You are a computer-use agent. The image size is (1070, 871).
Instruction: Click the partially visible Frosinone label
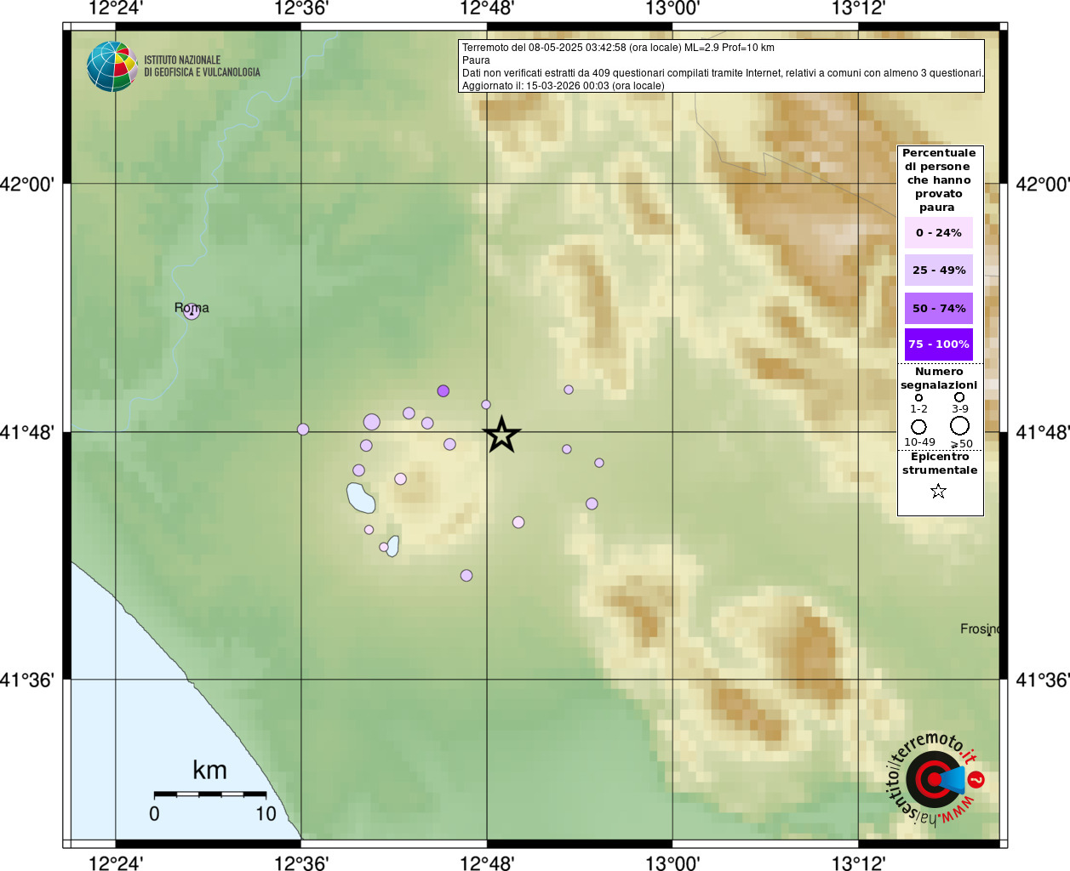point(980,629)
